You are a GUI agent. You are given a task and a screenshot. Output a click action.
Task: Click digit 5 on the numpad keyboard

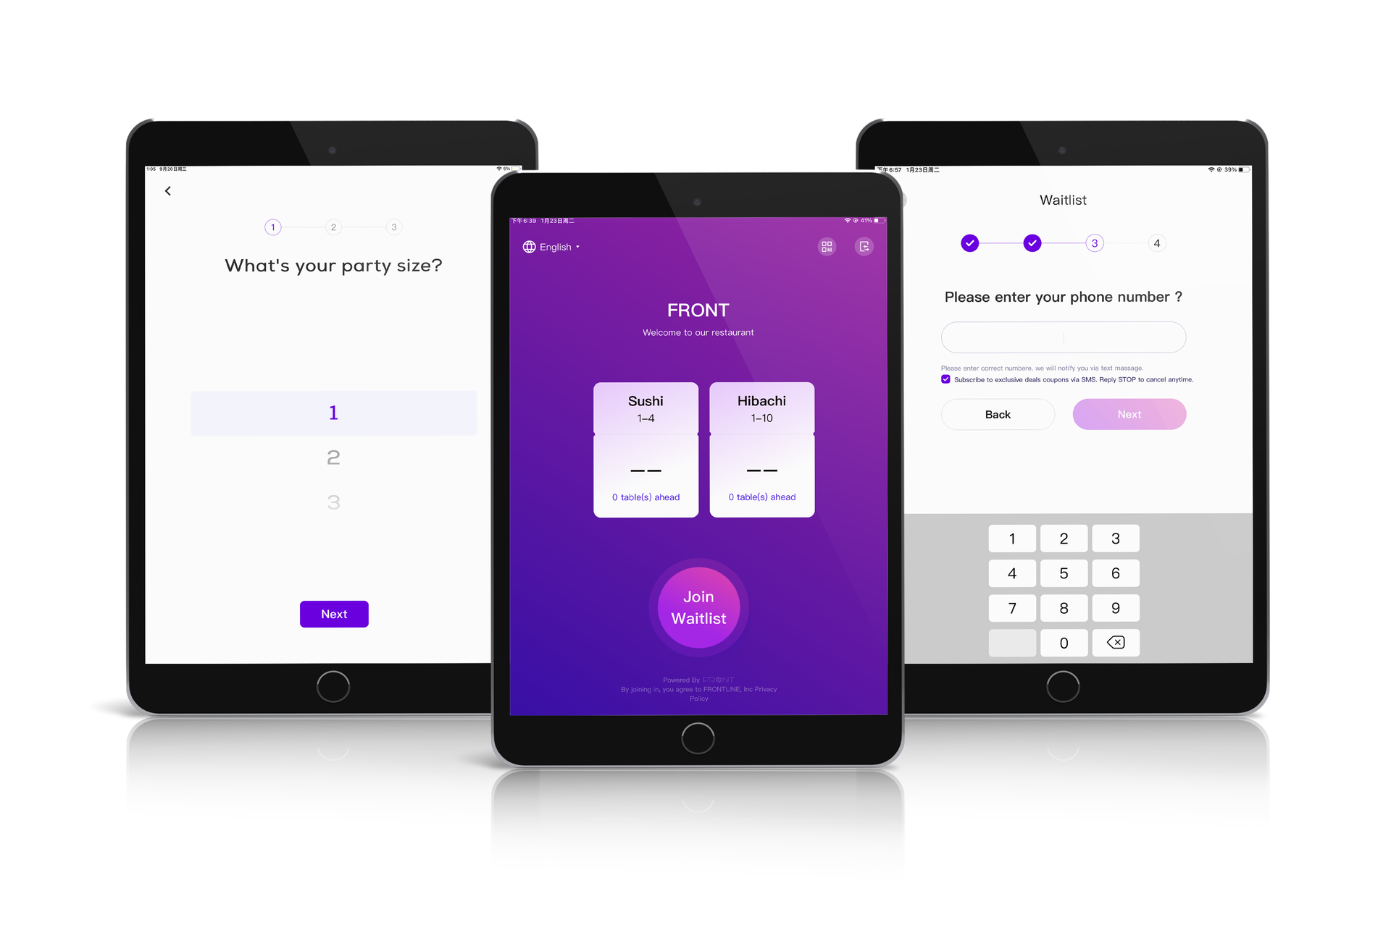coord(1062,573)
